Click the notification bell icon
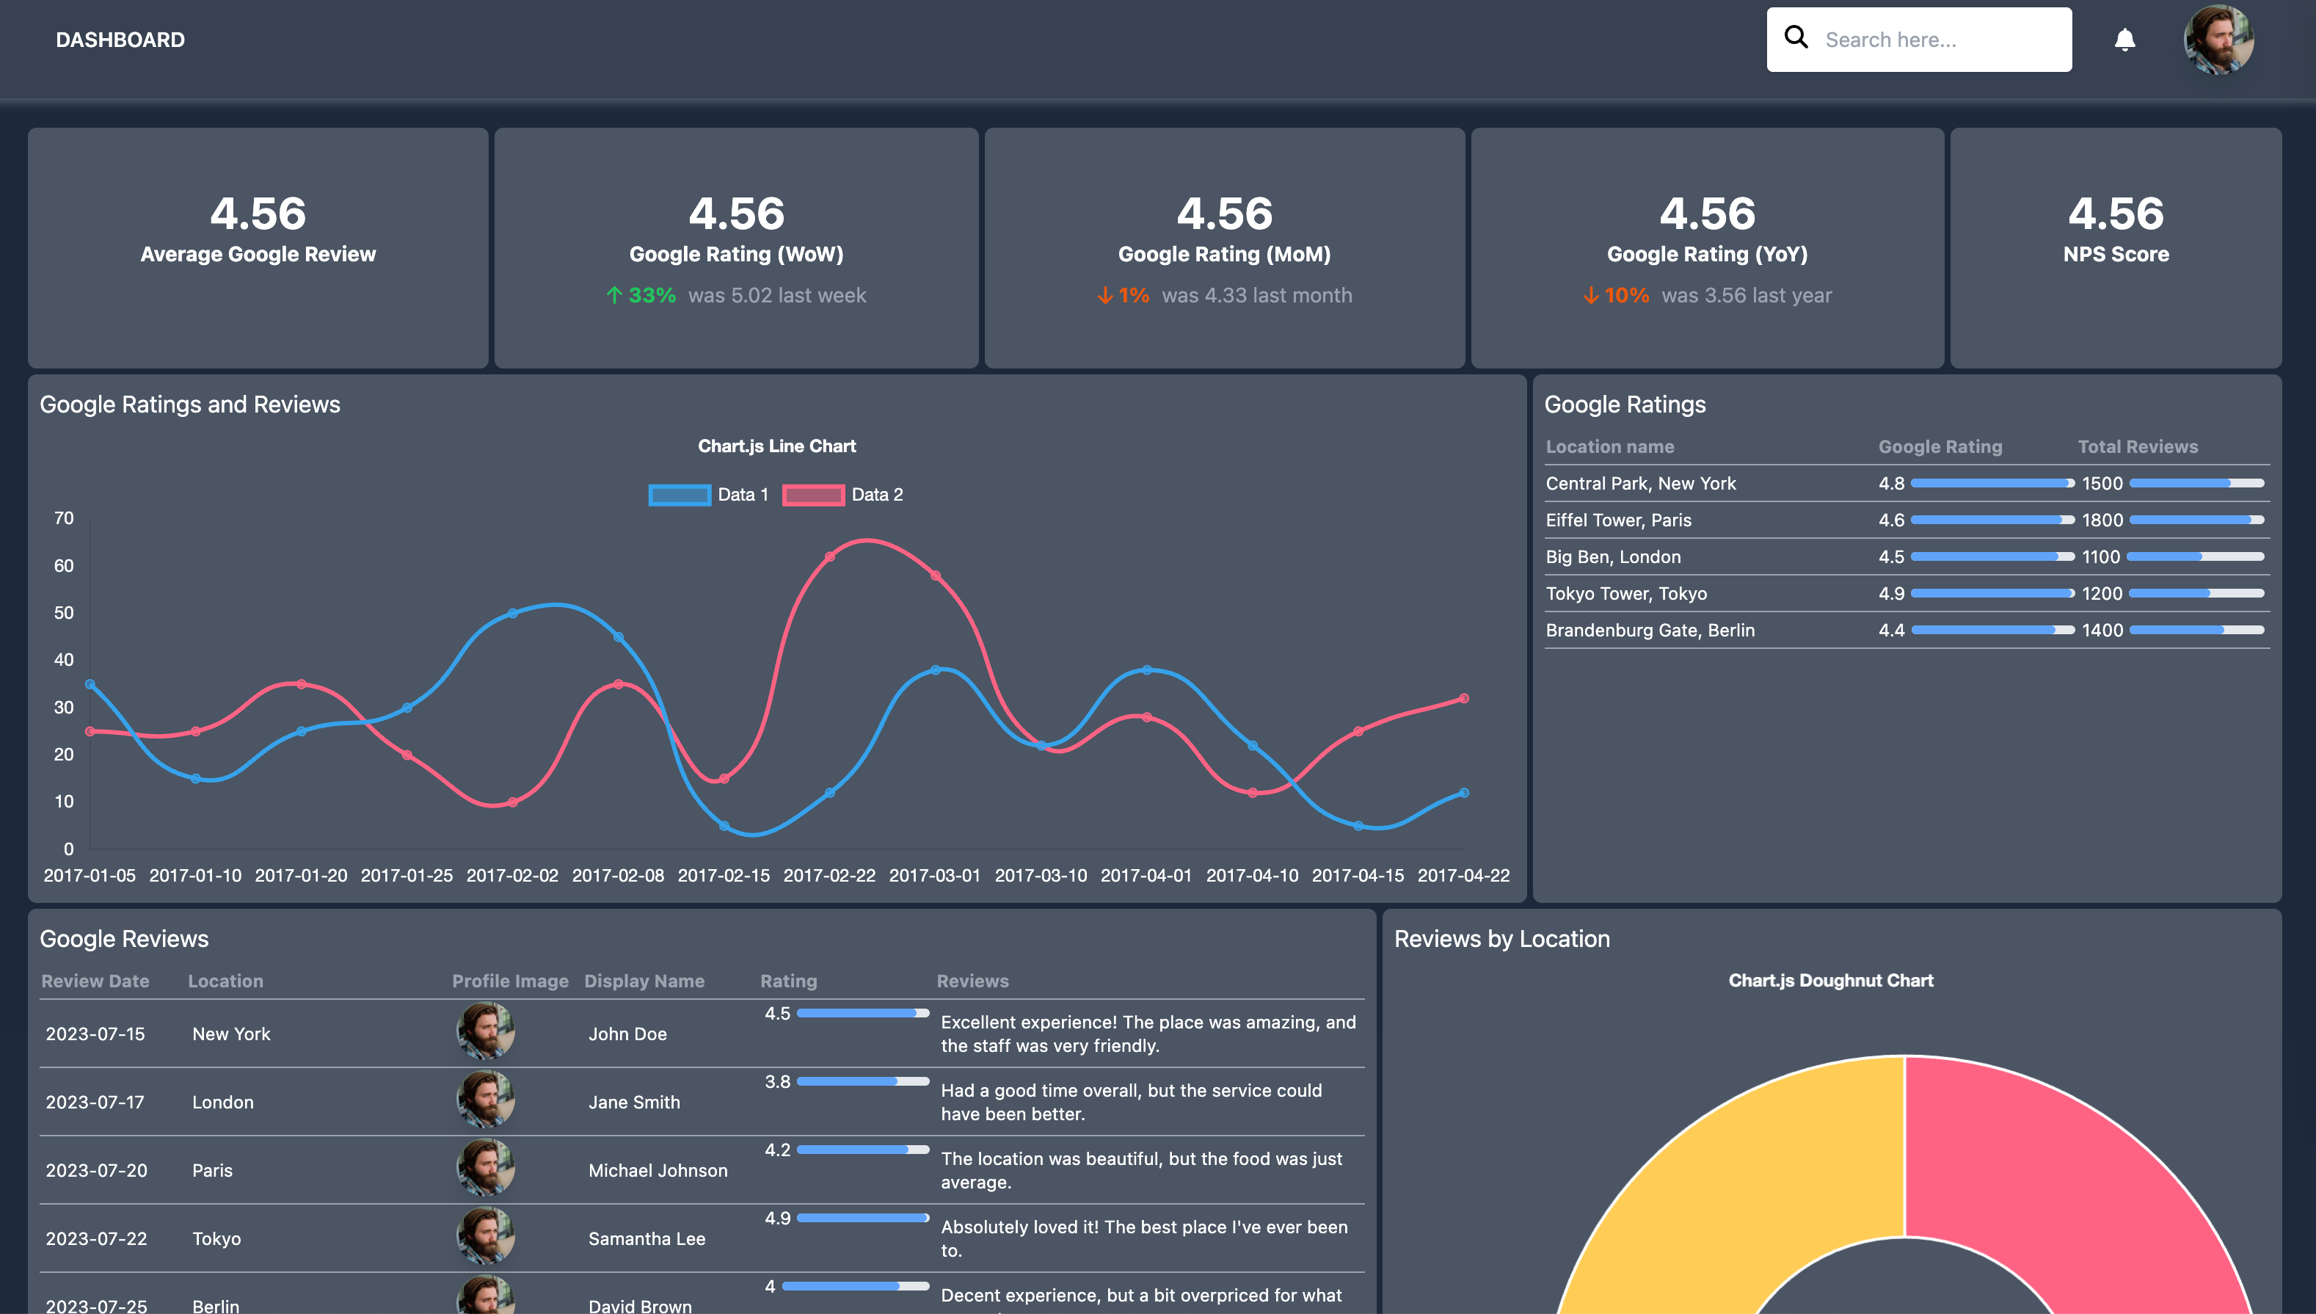 click(2124, 40)
